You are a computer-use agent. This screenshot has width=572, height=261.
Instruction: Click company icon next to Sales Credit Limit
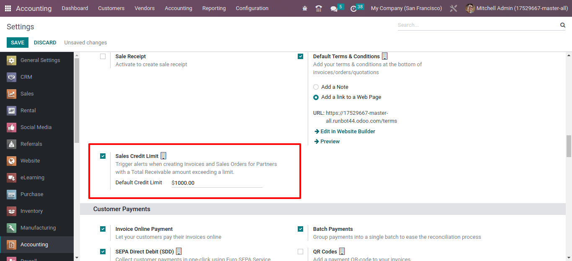[x=163, y=156]
